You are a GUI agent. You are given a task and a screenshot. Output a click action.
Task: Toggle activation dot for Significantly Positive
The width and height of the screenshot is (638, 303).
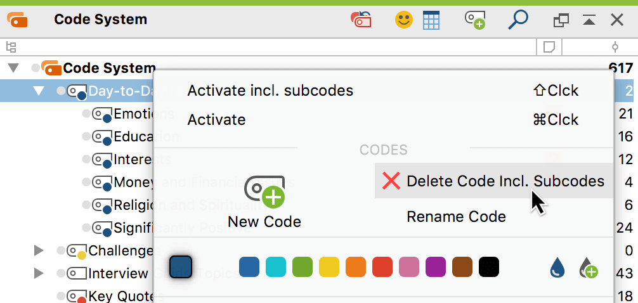[x=86, y=228]
